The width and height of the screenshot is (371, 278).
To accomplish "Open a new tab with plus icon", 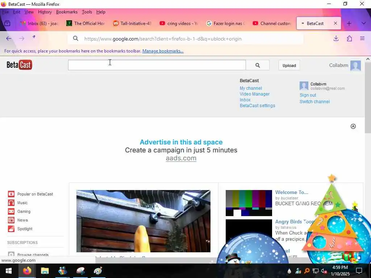I will (349, 24).
